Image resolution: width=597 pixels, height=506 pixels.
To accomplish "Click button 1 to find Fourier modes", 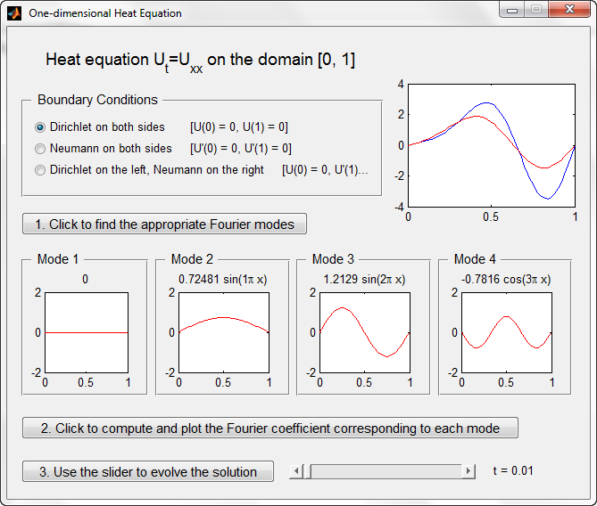I will coord(164,224).
